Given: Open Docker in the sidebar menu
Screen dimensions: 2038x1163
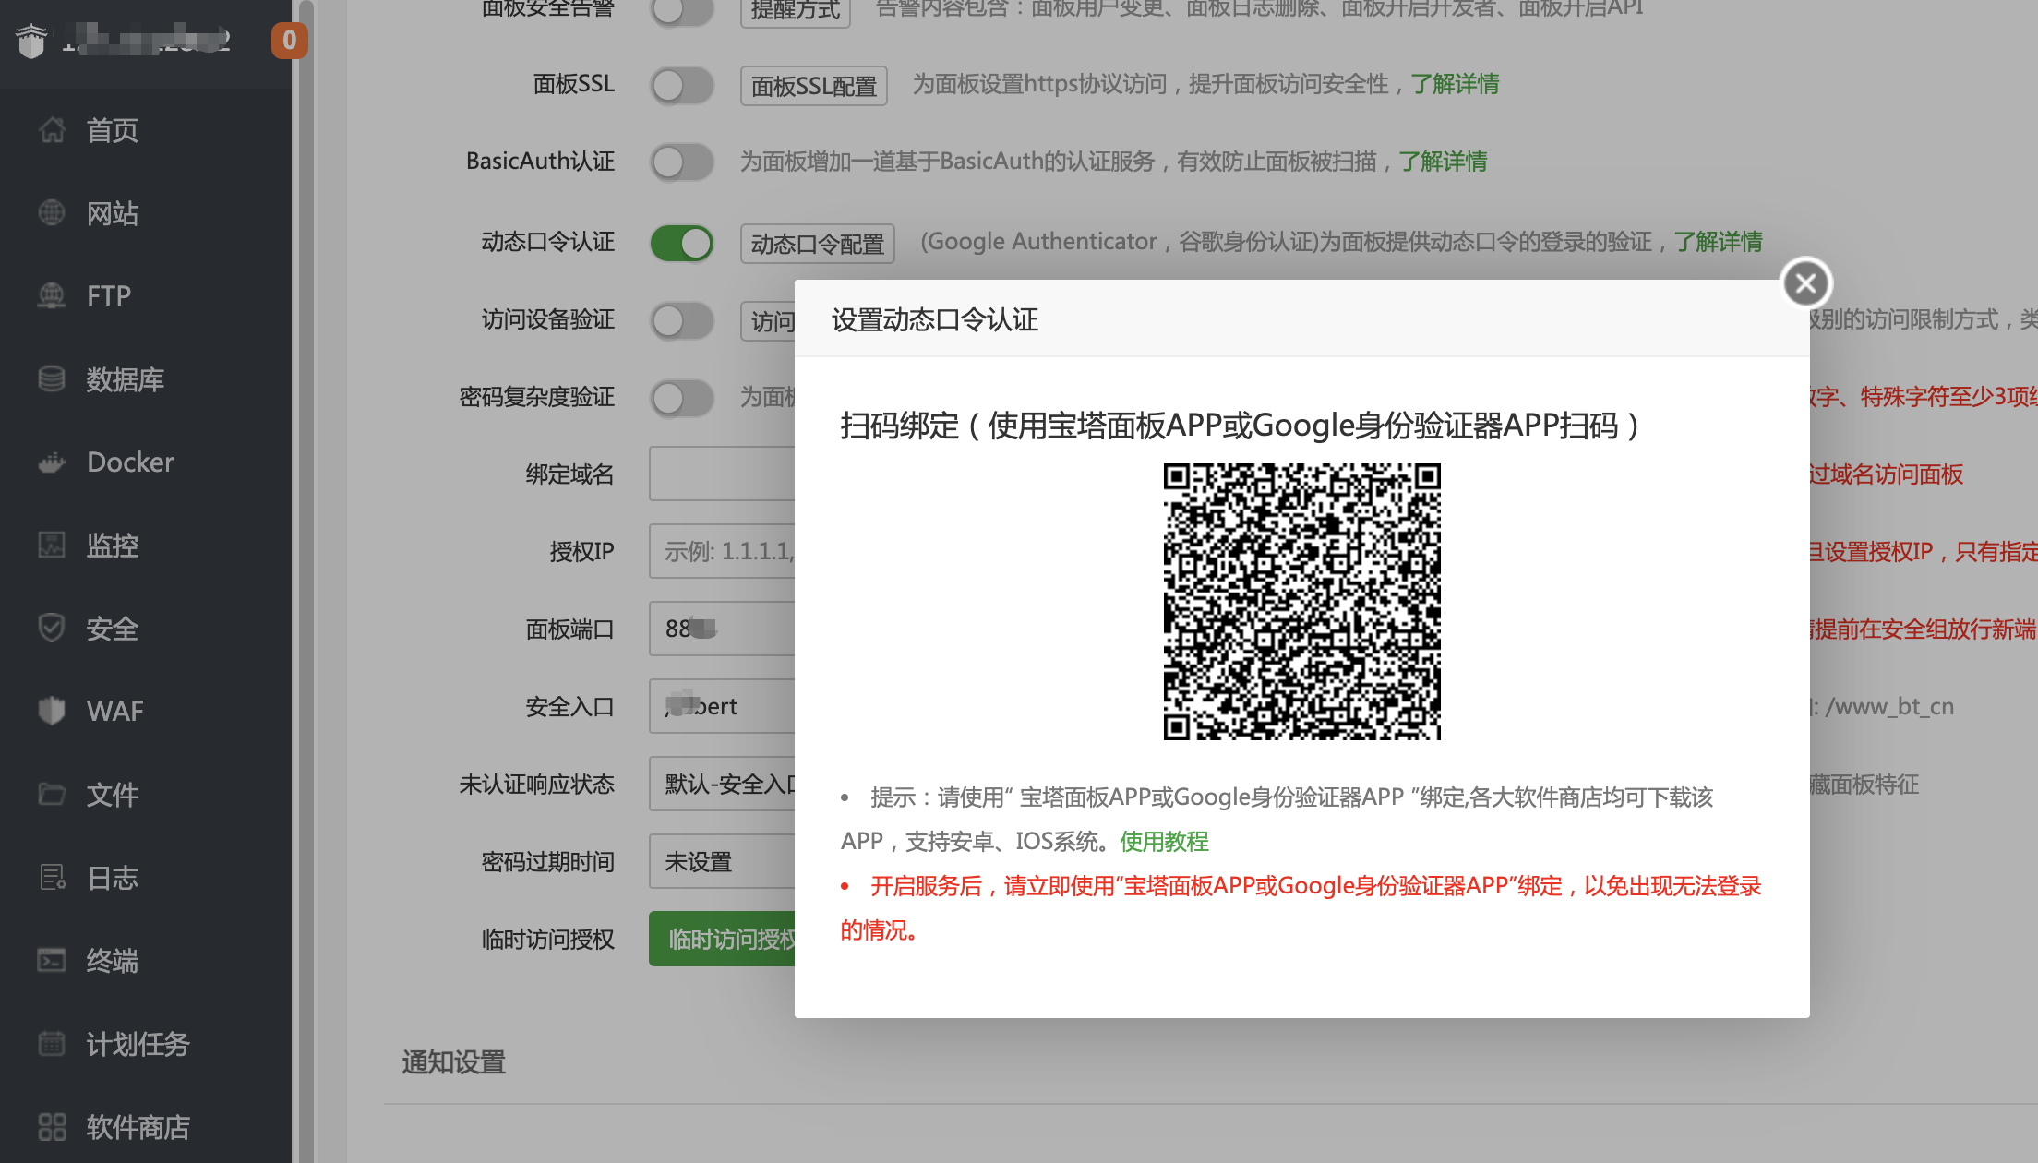Looking at the screenshot, I should tap(130, 462).
